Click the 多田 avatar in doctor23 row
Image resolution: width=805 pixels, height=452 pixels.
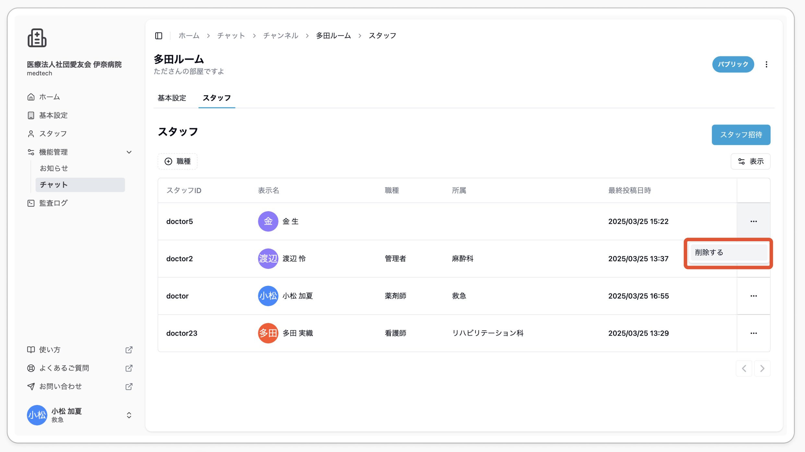(x=268, y=333)
